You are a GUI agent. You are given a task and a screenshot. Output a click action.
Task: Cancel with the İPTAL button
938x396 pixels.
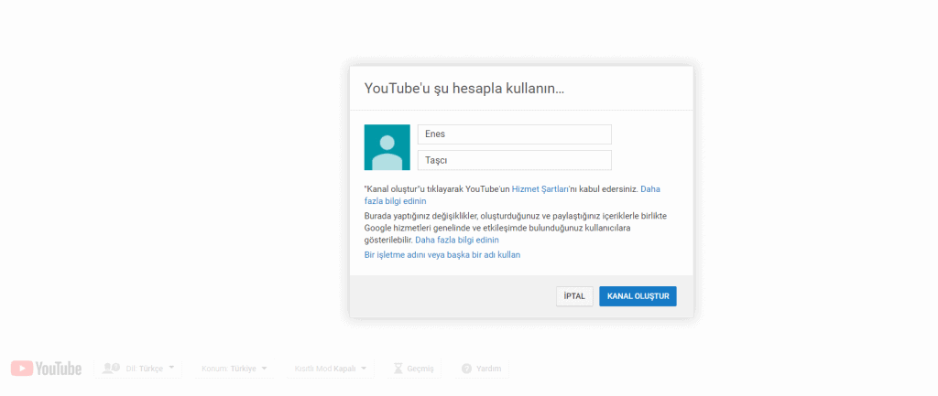tap(574, 296)
